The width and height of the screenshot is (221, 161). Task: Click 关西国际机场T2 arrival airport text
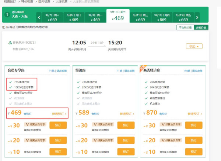[x=117, y=50]
